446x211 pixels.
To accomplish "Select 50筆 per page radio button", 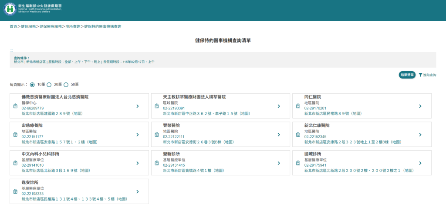I will pyautogui.click(x=66, y=85).
